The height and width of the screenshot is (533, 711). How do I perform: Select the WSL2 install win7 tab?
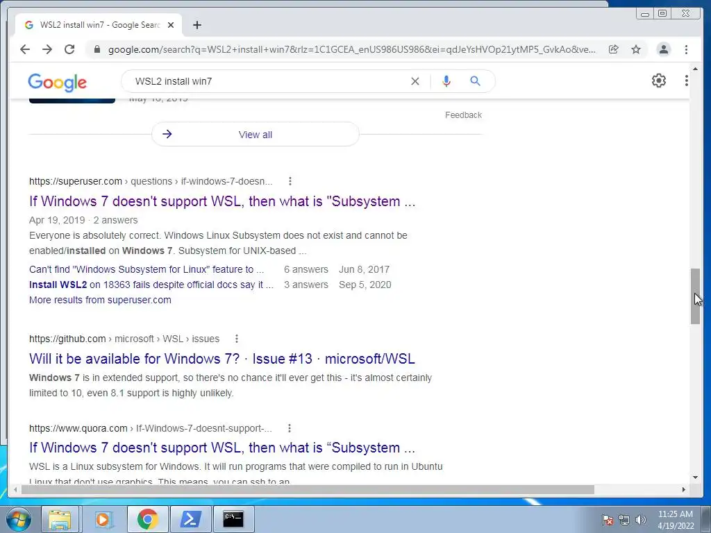click(99, 25)
